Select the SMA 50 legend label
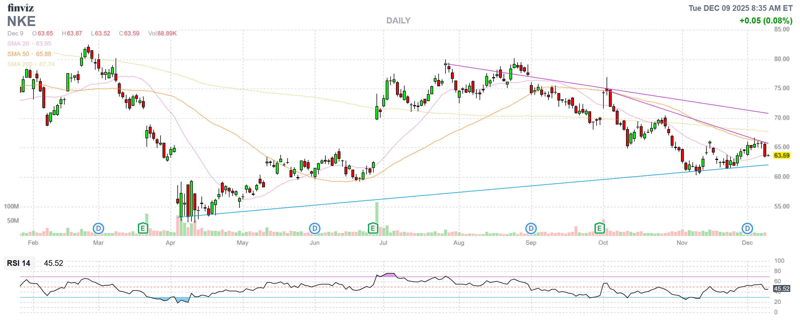The width and height of the screenshot is (800, 321). pos(18,54)
